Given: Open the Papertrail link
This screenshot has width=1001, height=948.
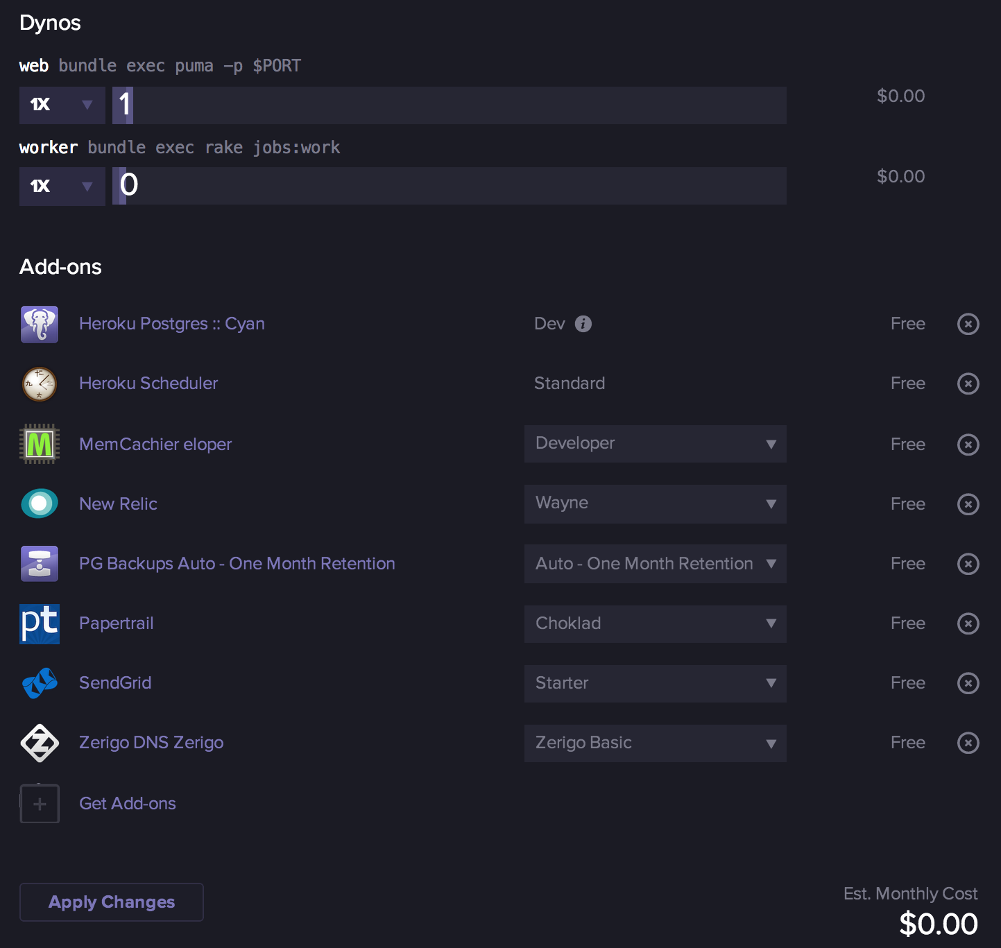Looking at the screenshot, I should (117, 623).
